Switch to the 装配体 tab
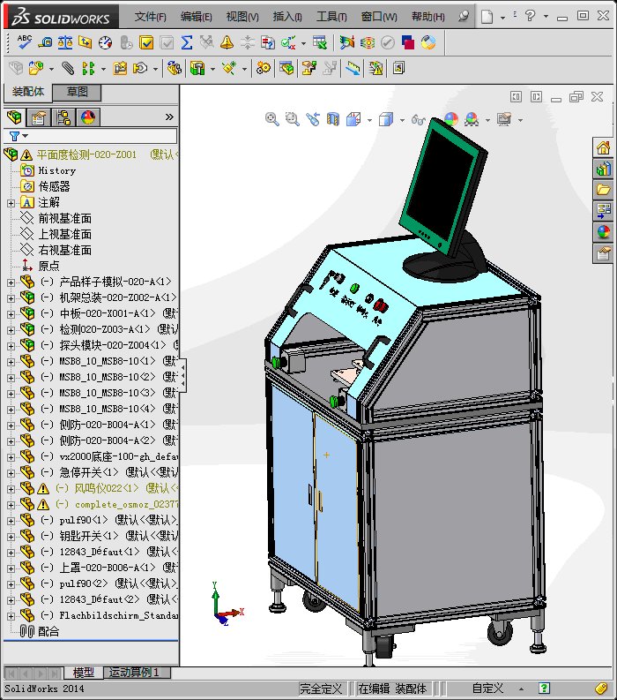This screenshot has width=617, height=700. click(28, 92)
